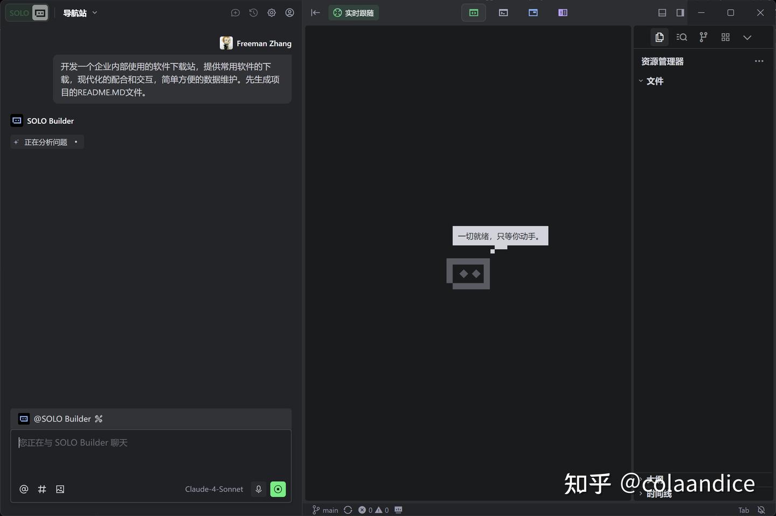Screen dimensions: 776x516
Task: Open the Claude-4-Sonnet model selector
Action: [214, 489]
